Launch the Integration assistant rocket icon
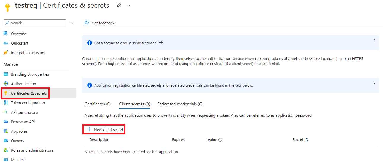This screenshot has height=165, width=383. point(6,53)
